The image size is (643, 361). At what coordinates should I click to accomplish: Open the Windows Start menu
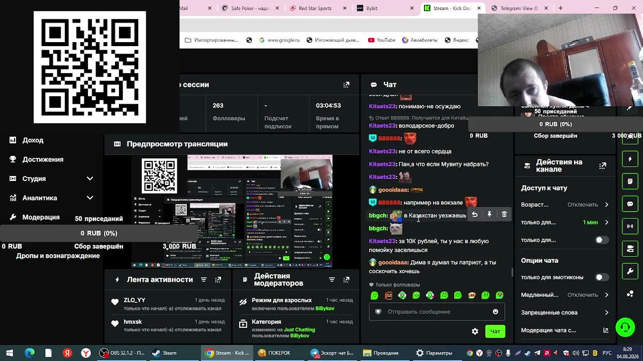[x=10, y=353]
